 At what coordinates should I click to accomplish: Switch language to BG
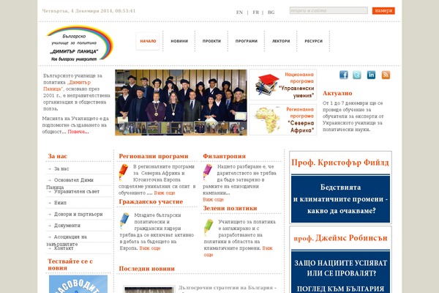pos(271,12)
